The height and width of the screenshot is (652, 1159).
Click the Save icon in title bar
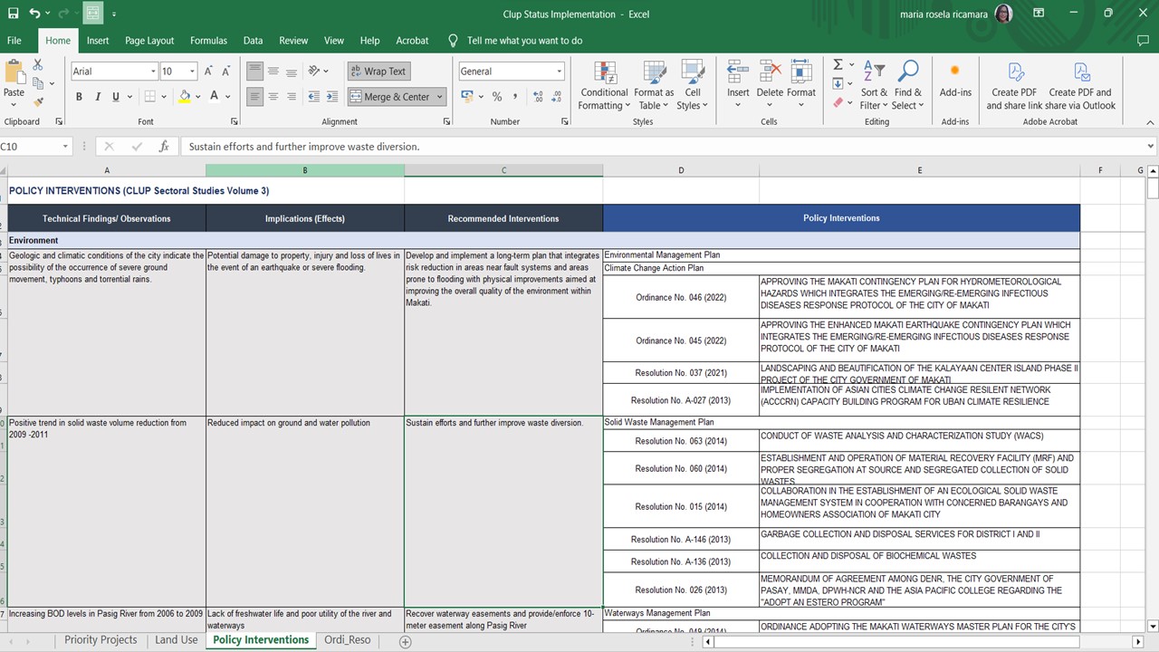[13, 14]
